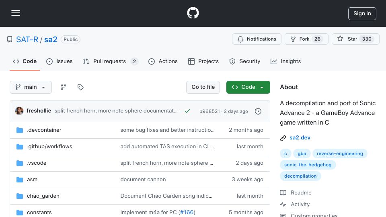View branches via the branch icon
This screenshot has height=217, width=386.
[64, 87]
